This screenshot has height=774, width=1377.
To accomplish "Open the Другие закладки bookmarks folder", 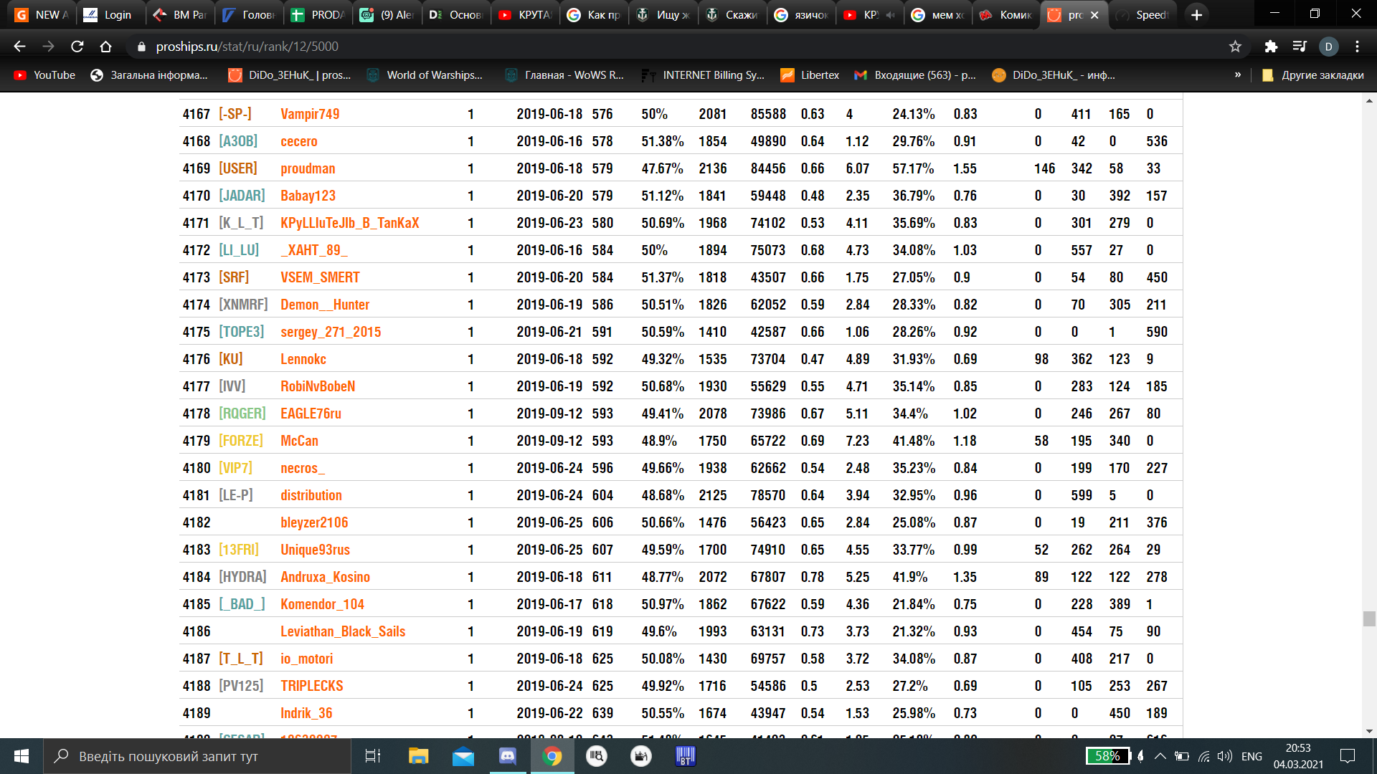I will (1312, 75).
